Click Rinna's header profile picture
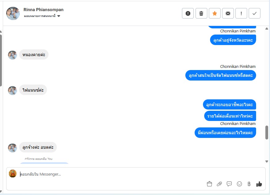The width and height of the screenshot is (270, 195). 13,13
